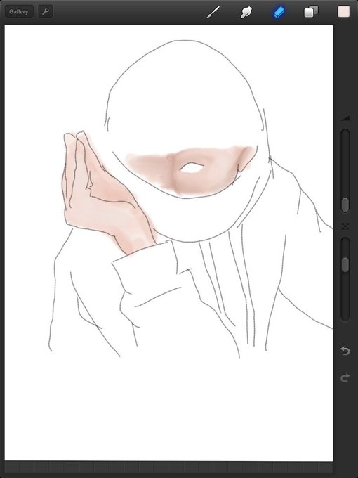Redo the last undone stroke
Image resolution: width=358 pixels, height=478 pixels.
pyautogui.click(x=345, y=378)
